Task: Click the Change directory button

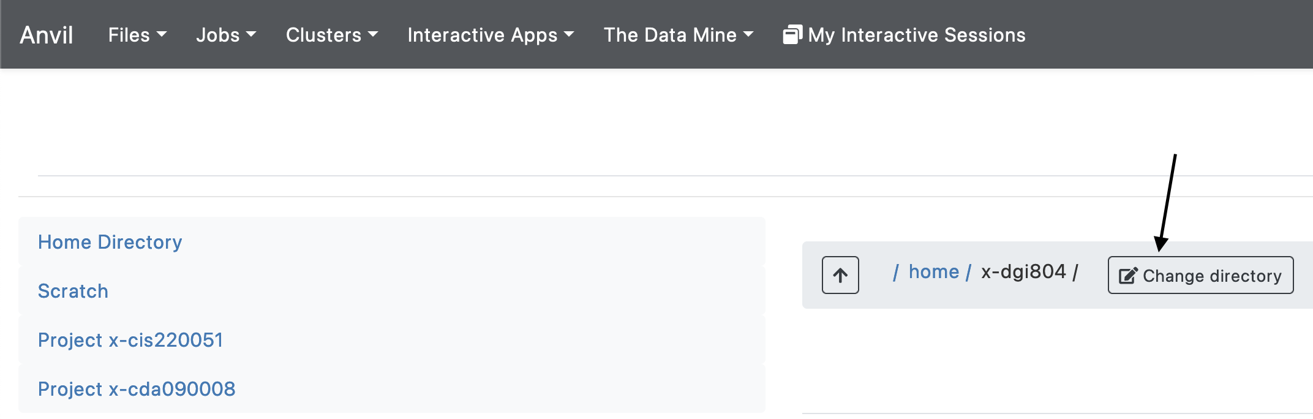Action: click(1200, 275)
